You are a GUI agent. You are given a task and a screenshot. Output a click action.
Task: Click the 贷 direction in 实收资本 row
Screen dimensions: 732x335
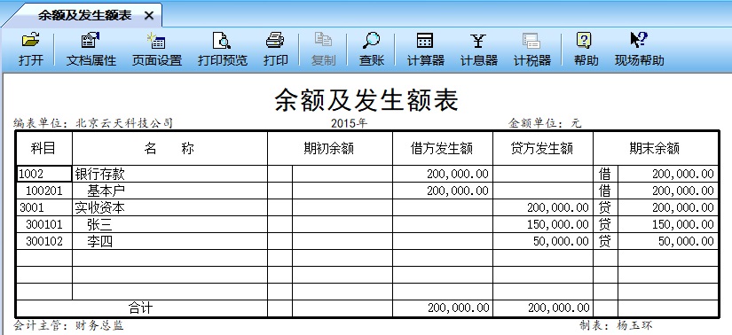pos(604,207)
